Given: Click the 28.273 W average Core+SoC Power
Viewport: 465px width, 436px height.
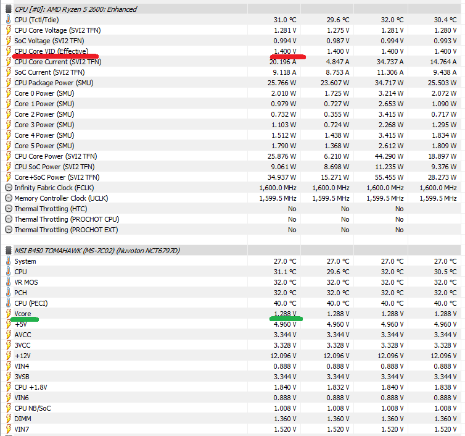Looking at the screenshot, I should click(x=442, y=177).
